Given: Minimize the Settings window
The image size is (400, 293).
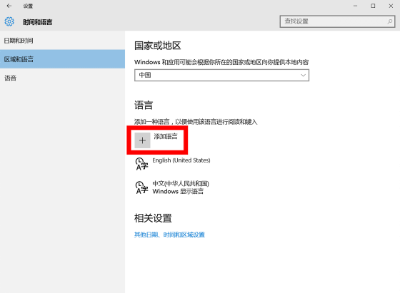Looking at the screenshot, I should pos(356,6).
